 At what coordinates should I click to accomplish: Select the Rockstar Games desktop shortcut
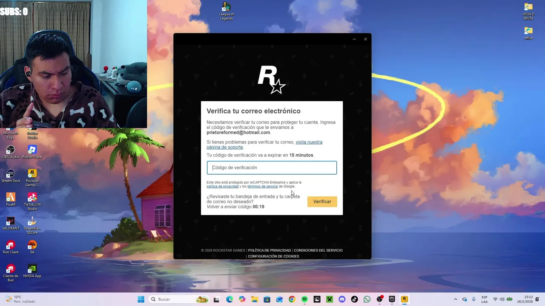coord(32,178)
